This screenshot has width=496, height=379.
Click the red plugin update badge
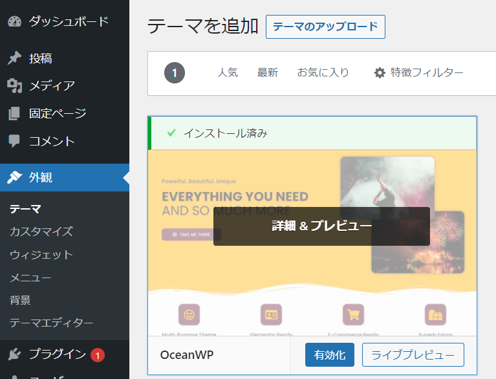coord(98,355)
